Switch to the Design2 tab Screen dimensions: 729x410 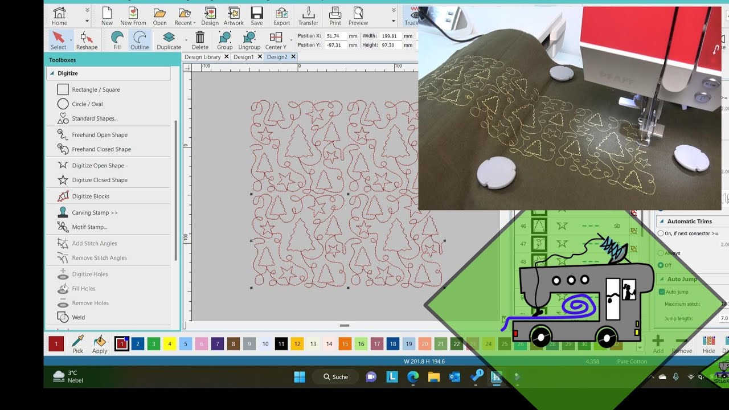pos(277,57)
